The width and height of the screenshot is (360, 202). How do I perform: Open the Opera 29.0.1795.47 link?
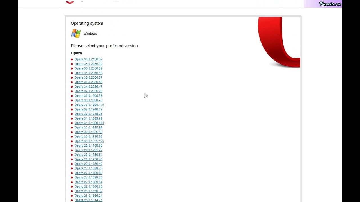(88, 150)
